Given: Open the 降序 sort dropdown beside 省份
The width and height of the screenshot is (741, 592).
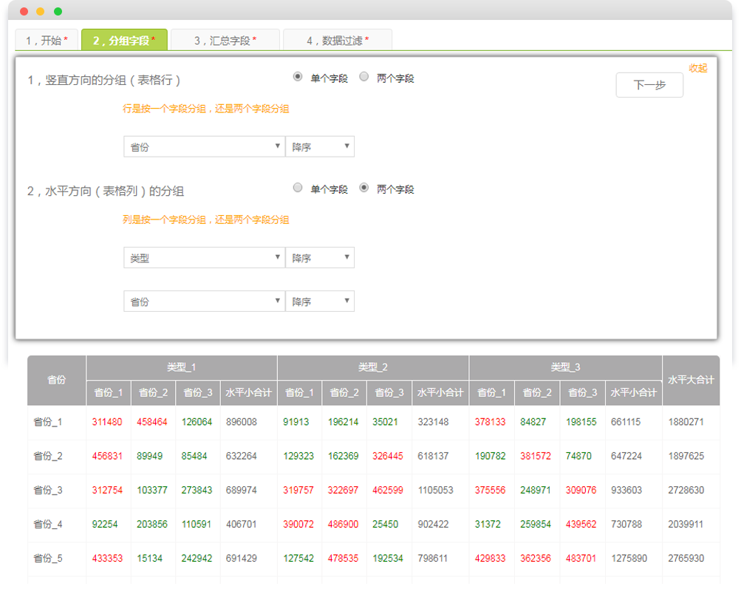Looking at the screenshot, I should [x=320, y=146].
